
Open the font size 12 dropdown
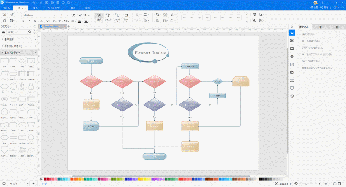point(64,15)
